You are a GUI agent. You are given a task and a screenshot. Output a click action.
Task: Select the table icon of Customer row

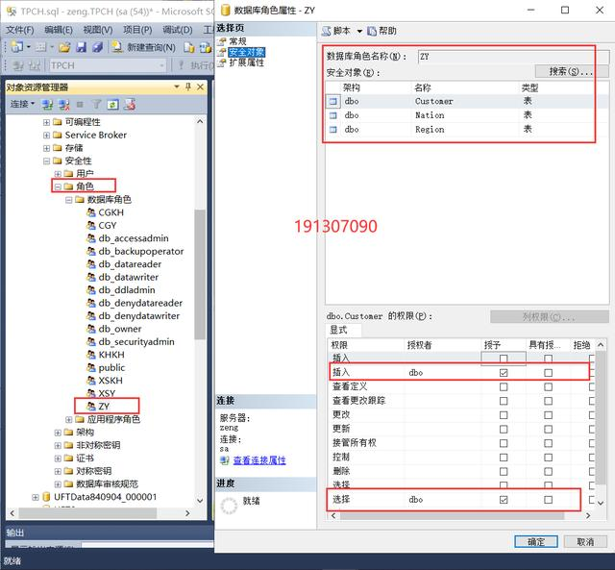333,101
